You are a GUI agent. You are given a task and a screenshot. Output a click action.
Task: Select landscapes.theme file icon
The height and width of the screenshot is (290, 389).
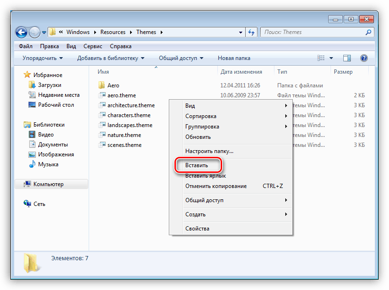(x=102, y=125)
